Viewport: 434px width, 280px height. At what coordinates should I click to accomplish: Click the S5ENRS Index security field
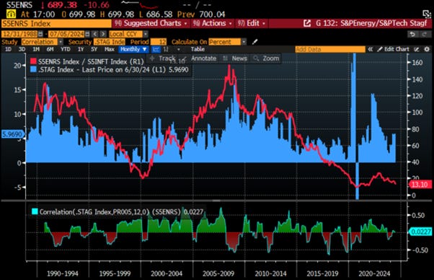click(56, 24)
